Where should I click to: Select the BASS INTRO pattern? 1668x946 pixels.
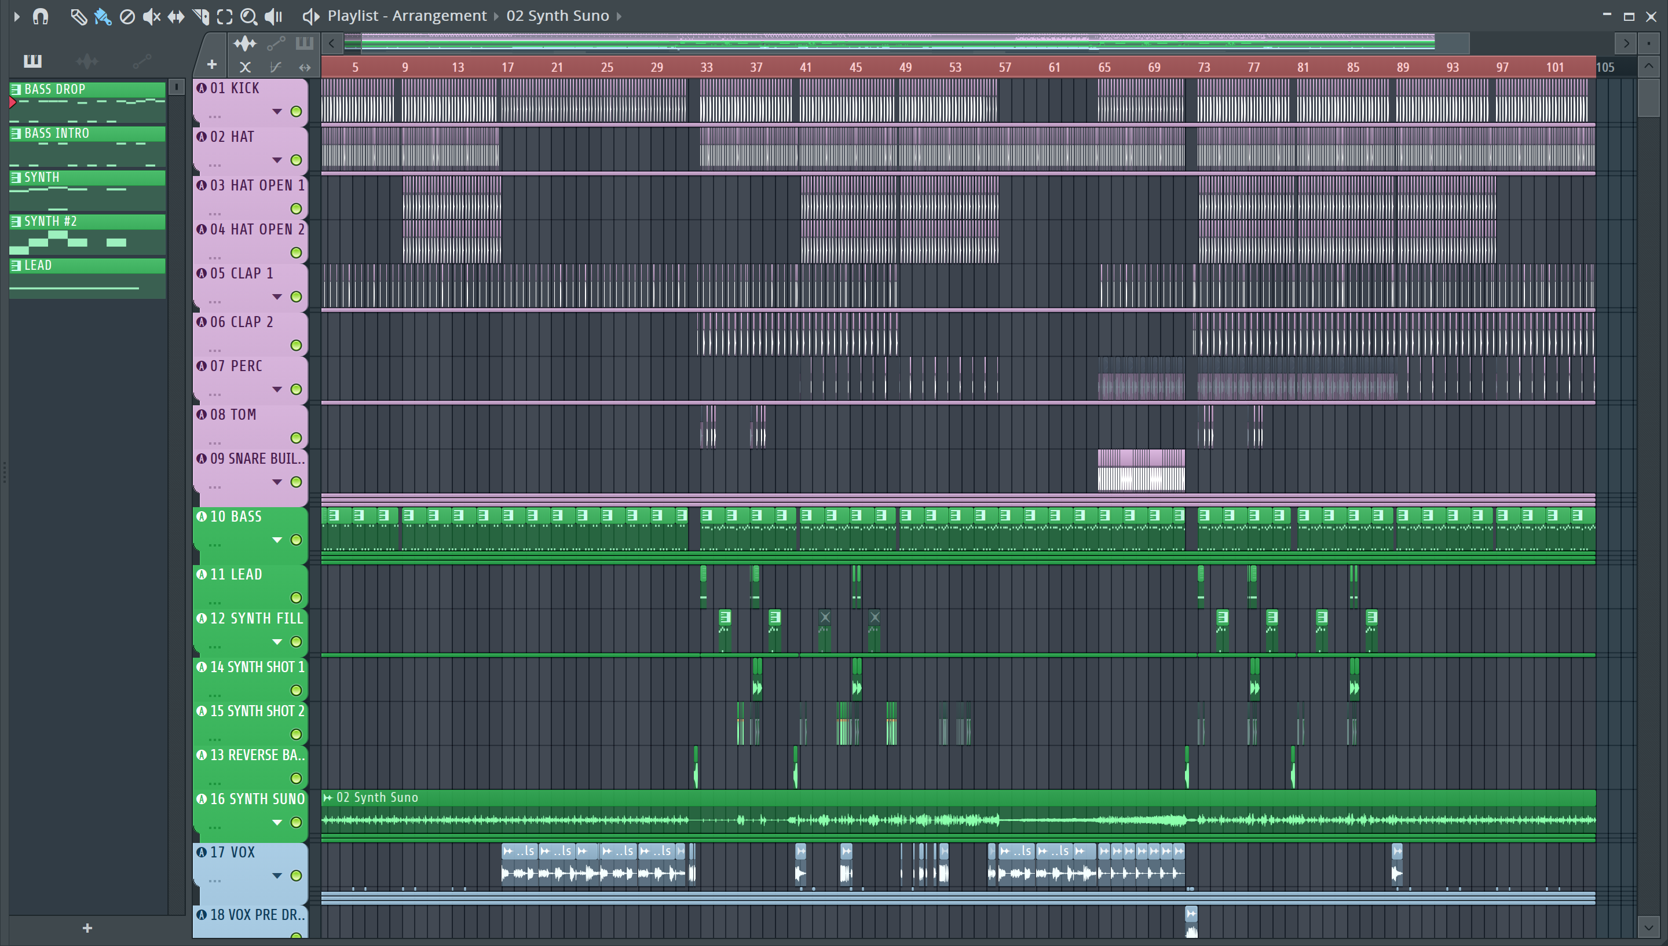point(87,146)
